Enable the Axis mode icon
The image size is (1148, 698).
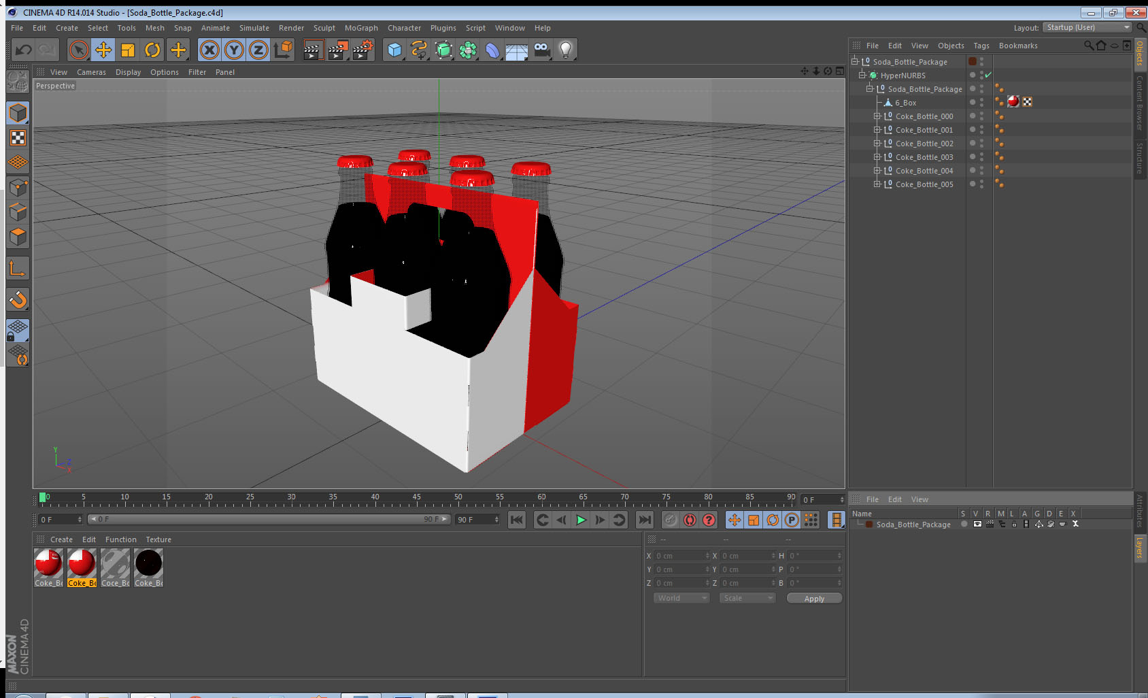[18, 269]
